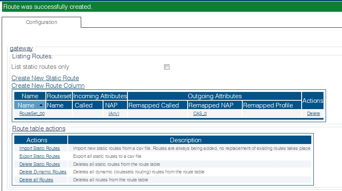This screenshot has width=342, height=191.
Task: Delete the RouteSet_00 route
Action: click(x=313, y=114)
